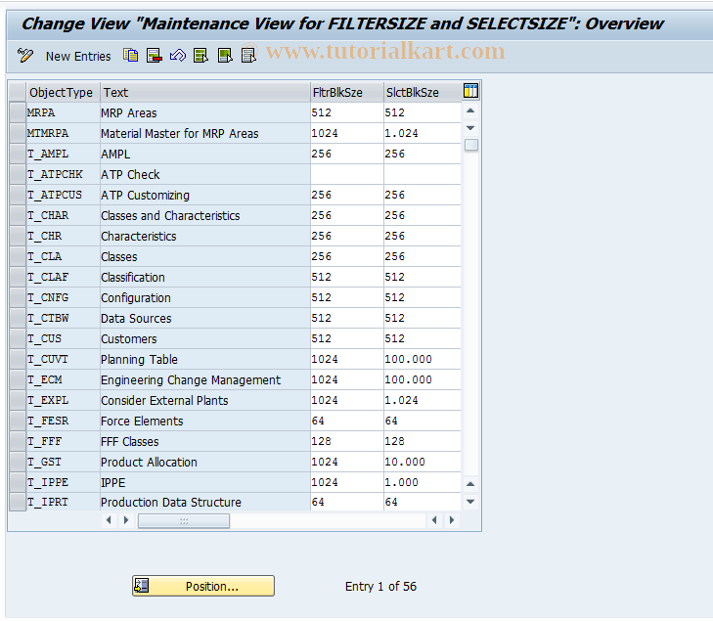Click SlctBlkSze field for MTMRPA row

tap(422, 133)
